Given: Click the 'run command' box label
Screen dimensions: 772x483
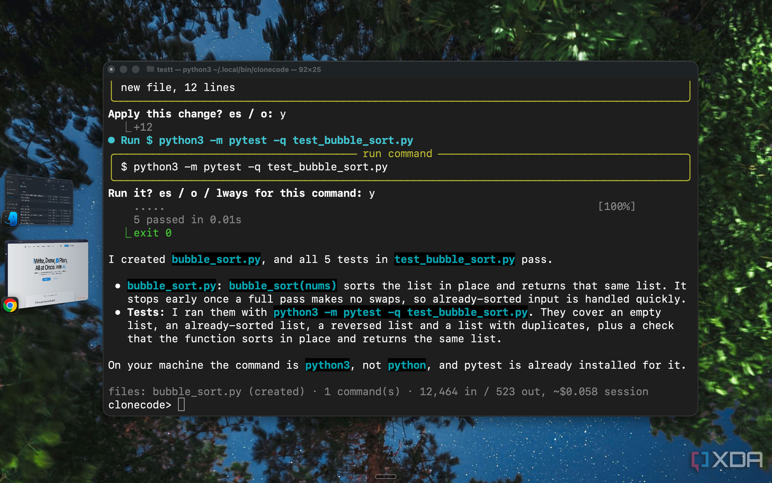Looking at the screenshot, I should (397, 154).
